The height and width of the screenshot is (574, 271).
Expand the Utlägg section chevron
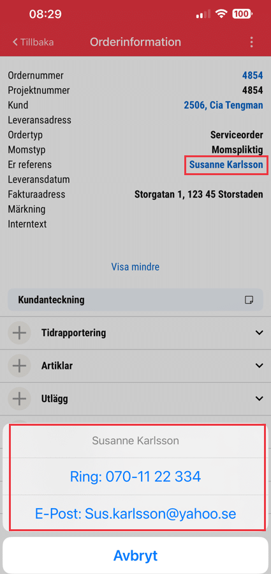(x=260, y=398)
